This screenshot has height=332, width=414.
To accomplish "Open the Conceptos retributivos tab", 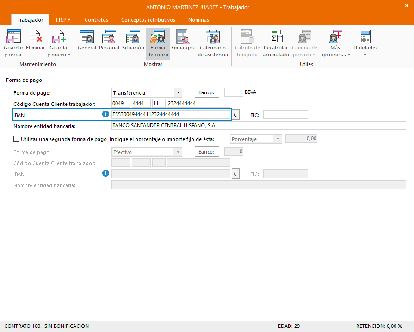I will point(148,20).
